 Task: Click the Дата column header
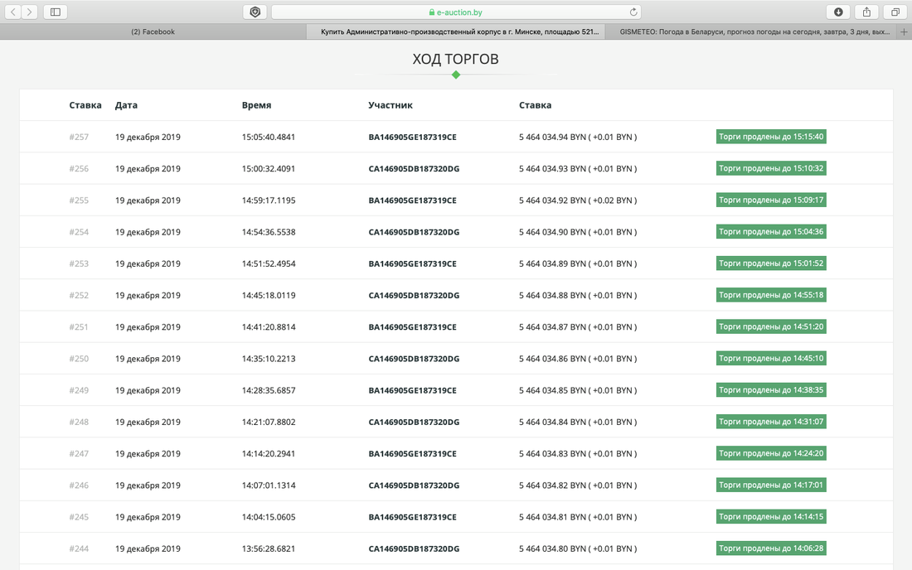126,105
